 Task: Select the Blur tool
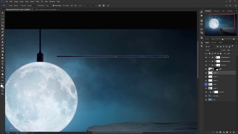pyautogui.click(x=3, y=55)
